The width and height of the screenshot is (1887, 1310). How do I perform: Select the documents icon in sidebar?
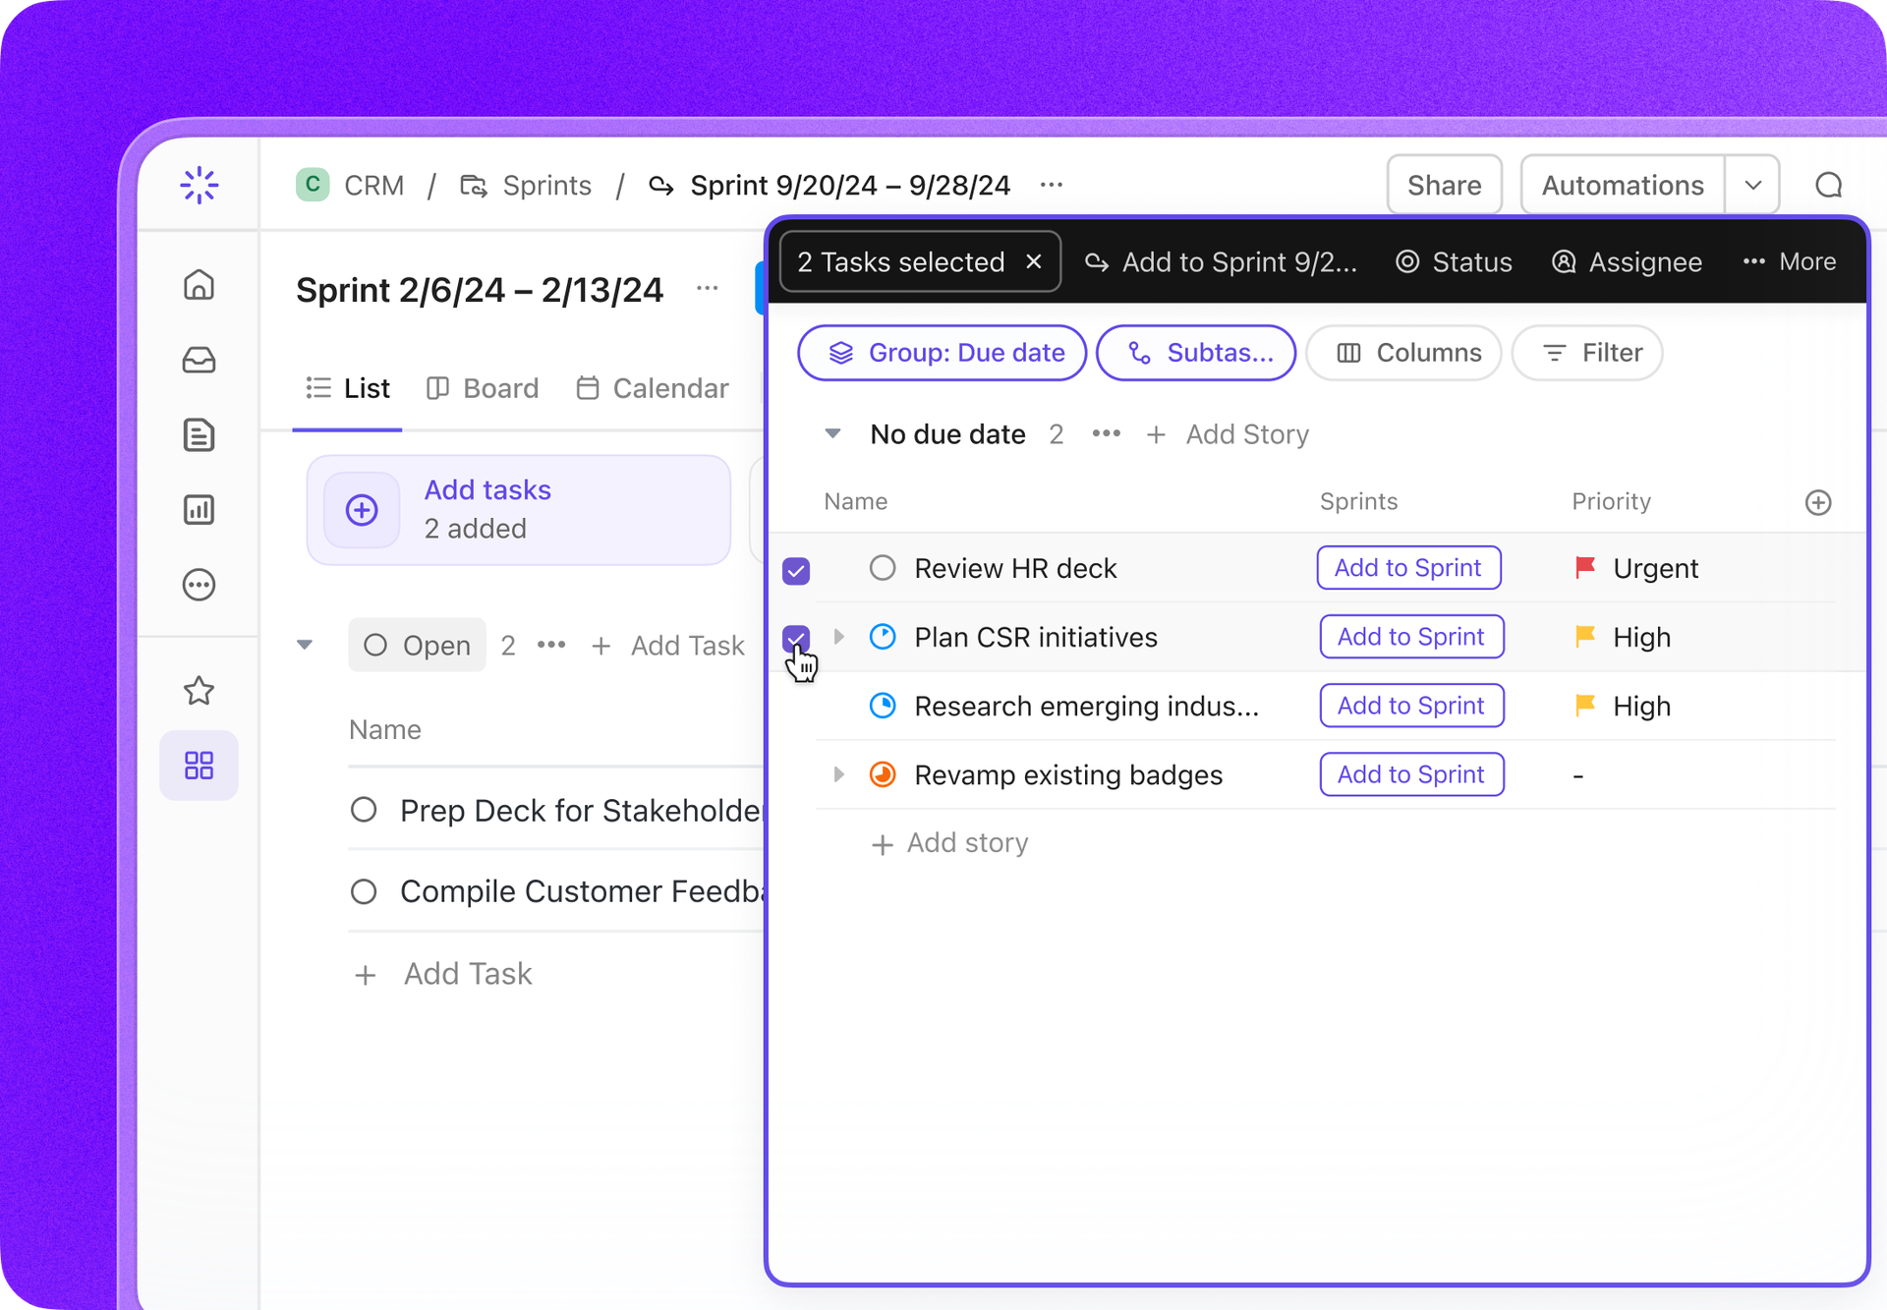(200, 434)
